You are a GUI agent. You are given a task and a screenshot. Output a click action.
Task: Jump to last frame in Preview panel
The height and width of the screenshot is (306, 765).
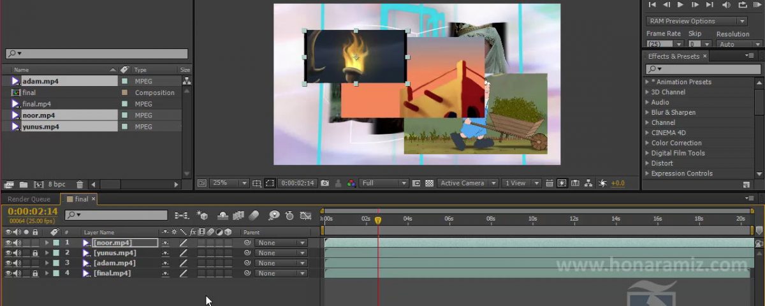click(x=710, y=4)
